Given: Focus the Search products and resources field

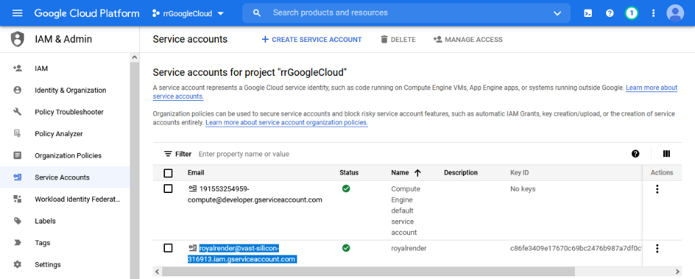Looking at the screenshot, I should tap(407, 13).
